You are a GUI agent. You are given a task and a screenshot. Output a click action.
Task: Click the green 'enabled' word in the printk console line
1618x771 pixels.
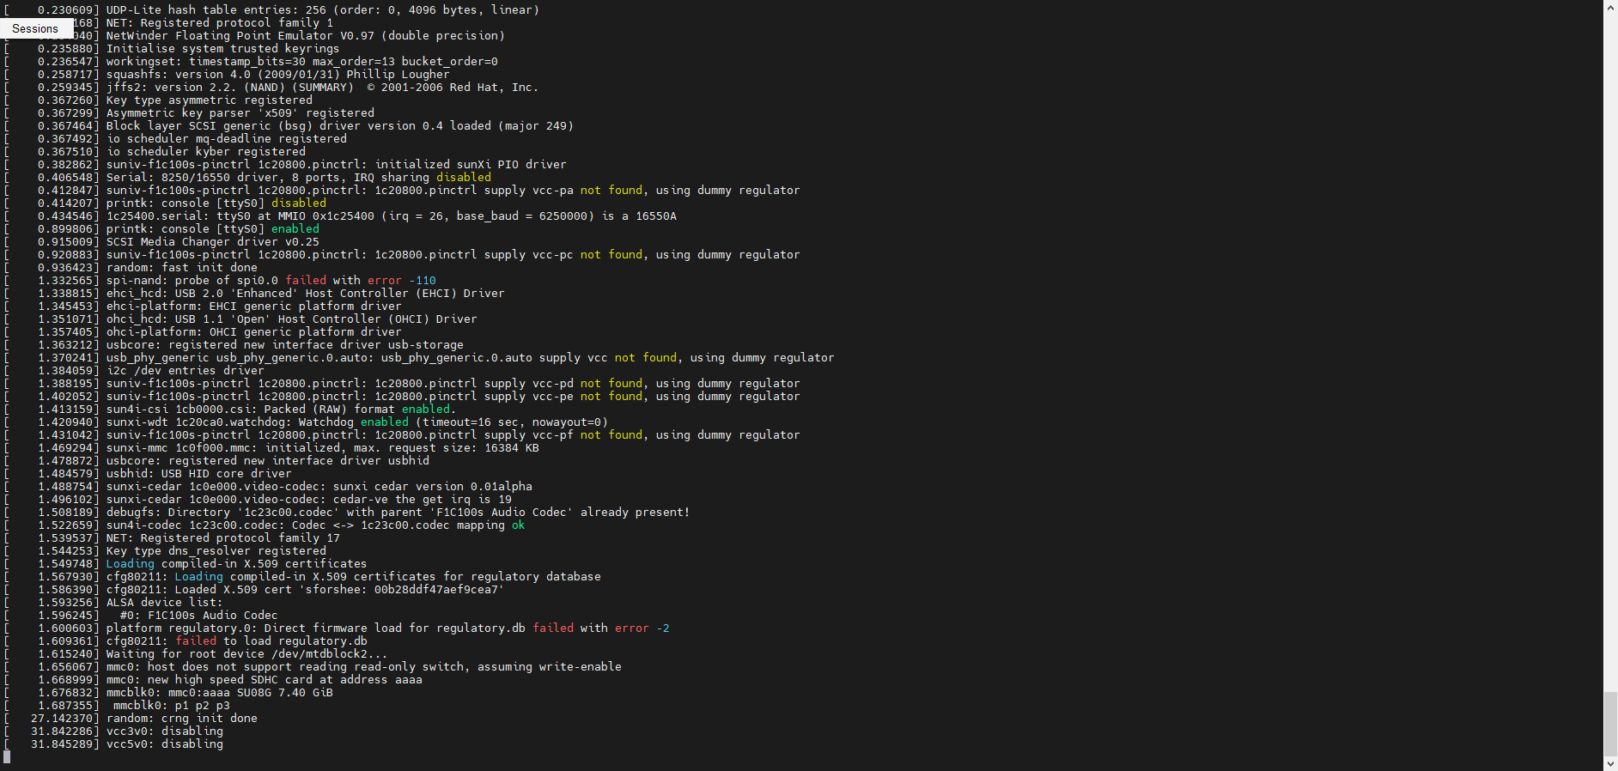295,229
